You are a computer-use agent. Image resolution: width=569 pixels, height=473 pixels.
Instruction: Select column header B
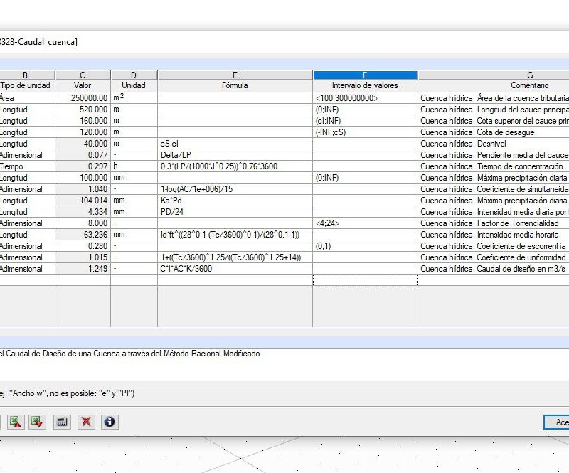click(x=27, y=75)
